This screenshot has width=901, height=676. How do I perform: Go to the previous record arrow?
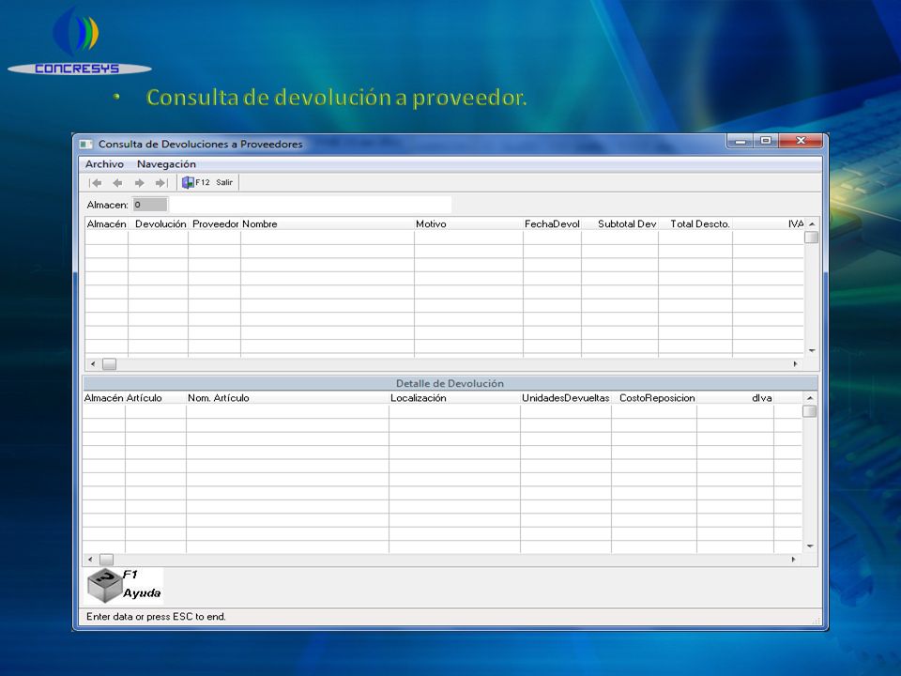pyautogui.click(x=117, y=183)
